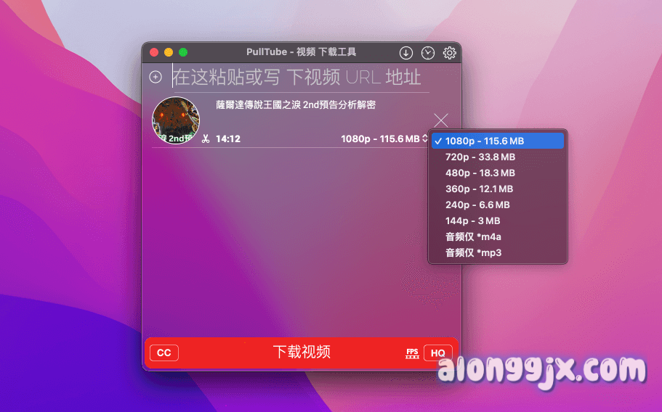This screenshot has width=662, height=412.
Task: Maximize PullTube with green button
Action: pos(183,52)
